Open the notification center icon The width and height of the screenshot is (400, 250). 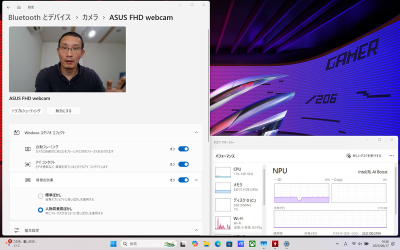pos(393,244)
